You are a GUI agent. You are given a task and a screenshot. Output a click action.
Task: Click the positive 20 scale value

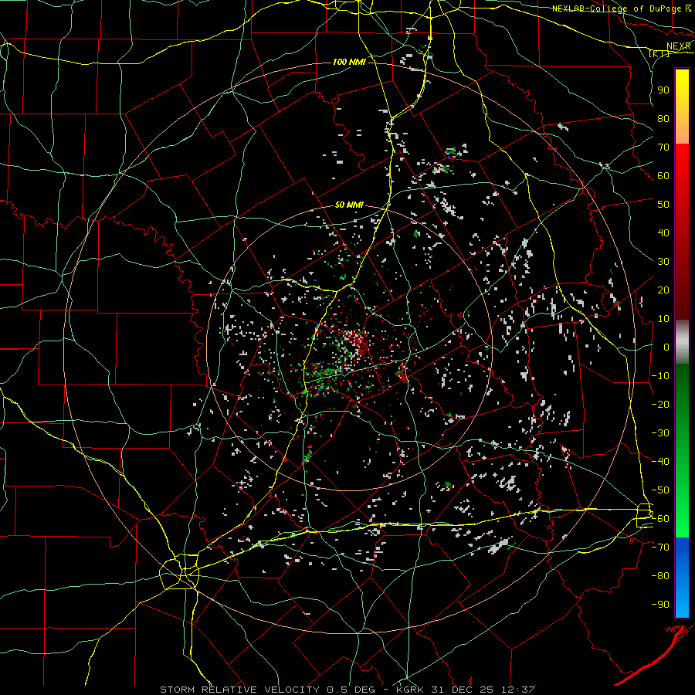[x=663, y=290]
